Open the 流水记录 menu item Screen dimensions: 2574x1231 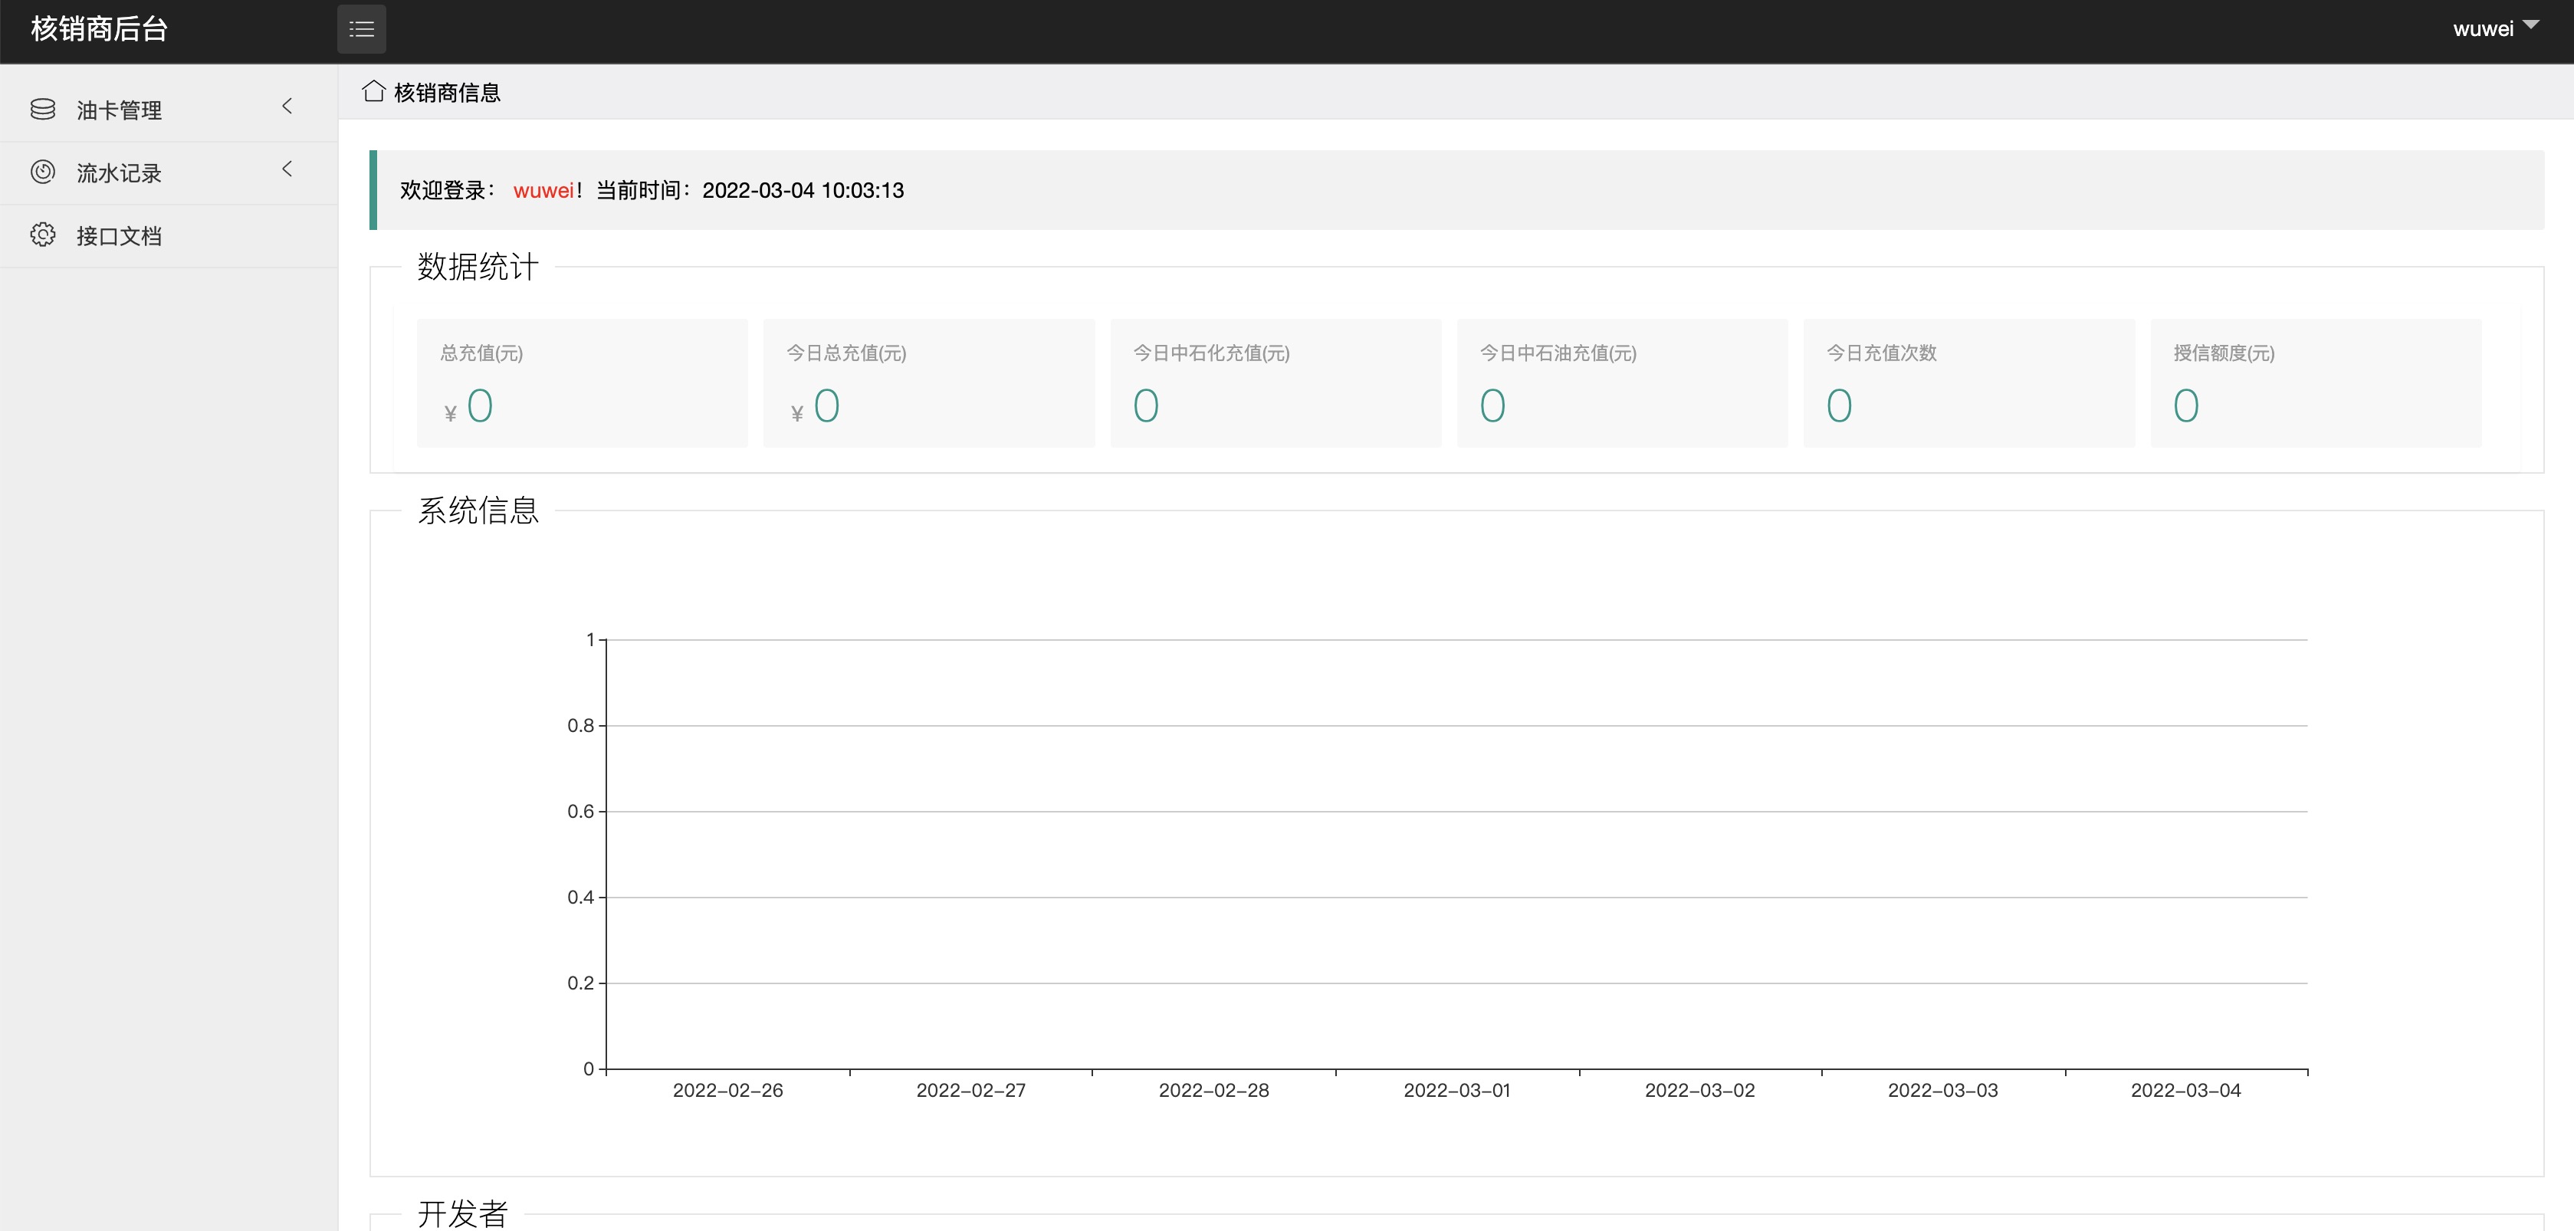(x=119, y=173)
